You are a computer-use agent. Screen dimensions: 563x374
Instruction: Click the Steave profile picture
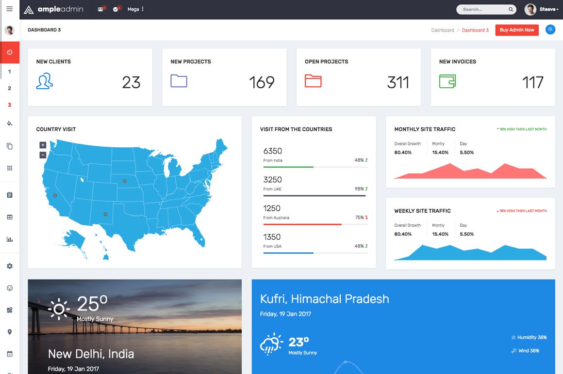pyautogui.click(x=530, y=9)
